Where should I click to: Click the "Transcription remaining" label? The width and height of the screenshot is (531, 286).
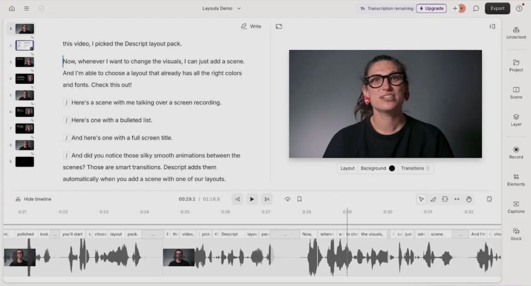[390, 8]
